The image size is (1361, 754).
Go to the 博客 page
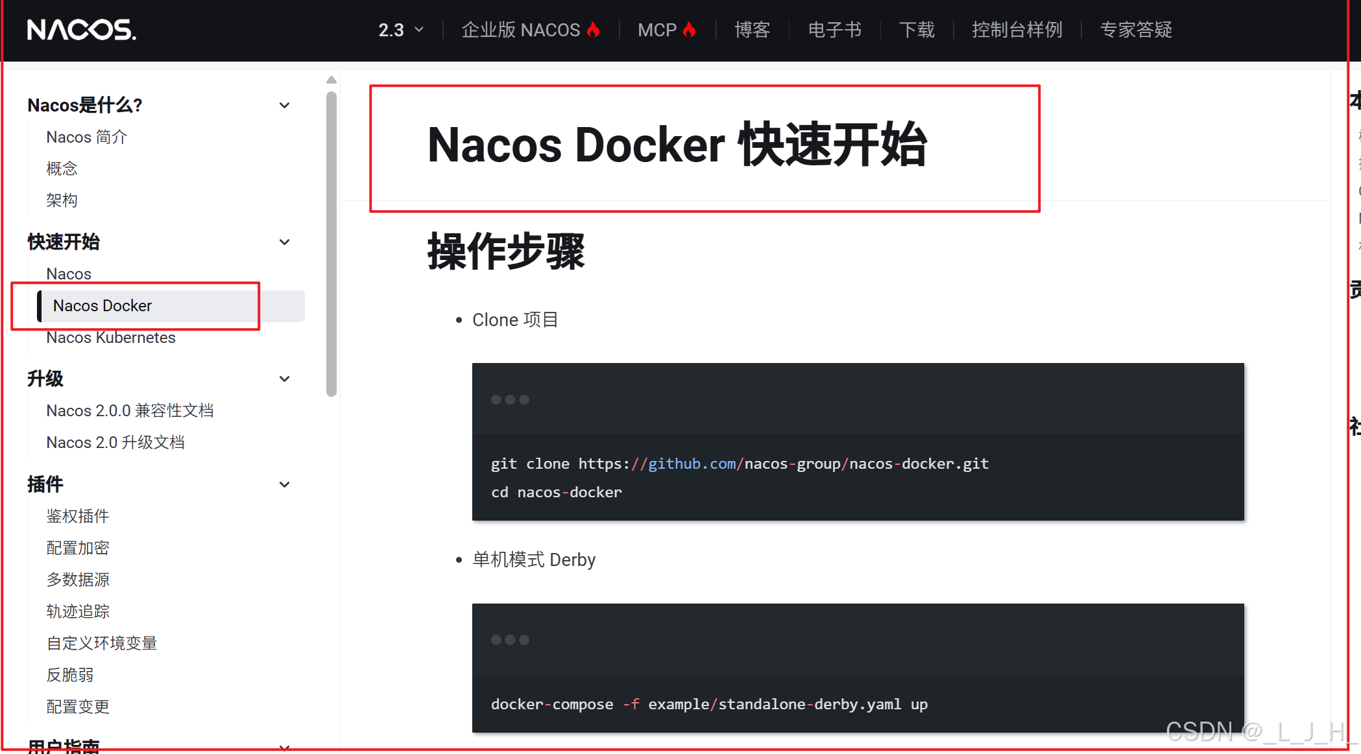tap(752, 30)
